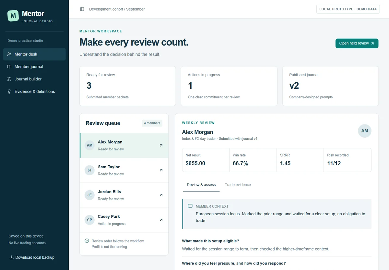
Task: Select Sam Taylor in the review queue
Action: tap(124, 170)
